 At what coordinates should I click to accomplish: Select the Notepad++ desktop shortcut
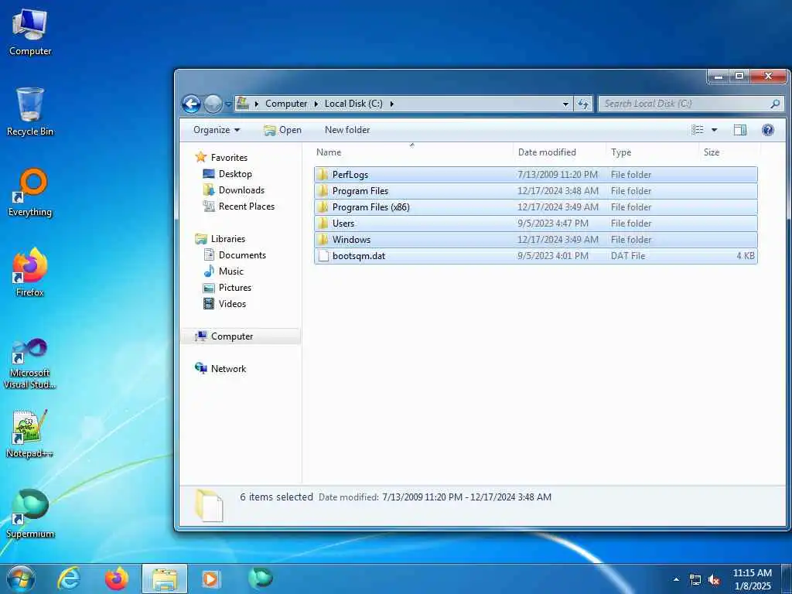pyautogui.click(x=30, y=433)
